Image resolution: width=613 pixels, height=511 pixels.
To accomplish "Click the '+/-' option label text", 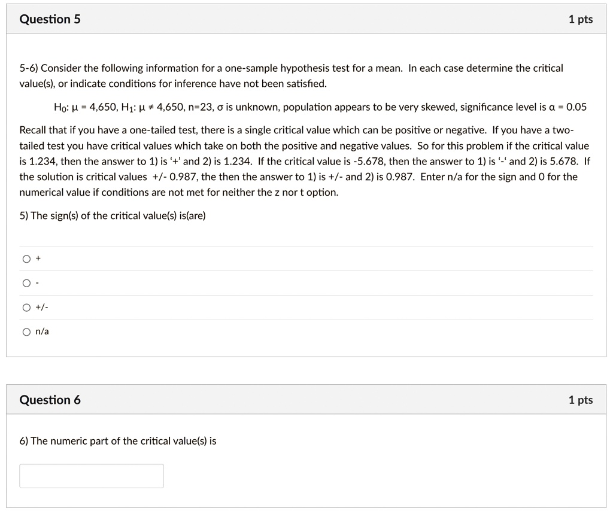I will pos(41,307).
